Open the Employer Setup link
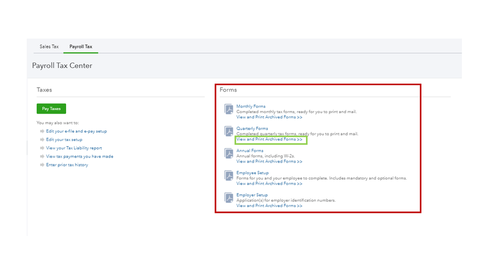 [x=252, y=195]
